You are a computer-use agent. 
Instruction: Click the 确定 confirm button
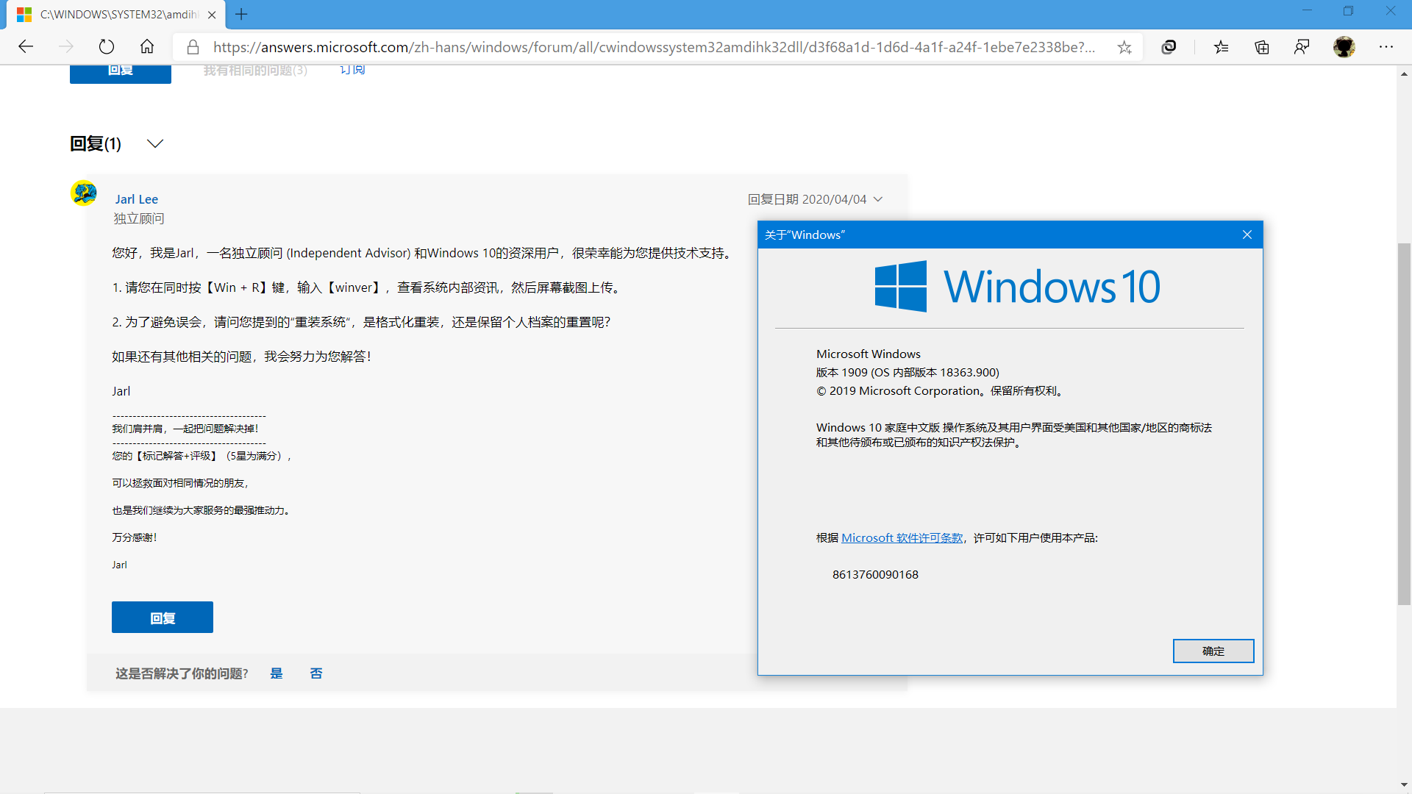(x=1214, y=651)
